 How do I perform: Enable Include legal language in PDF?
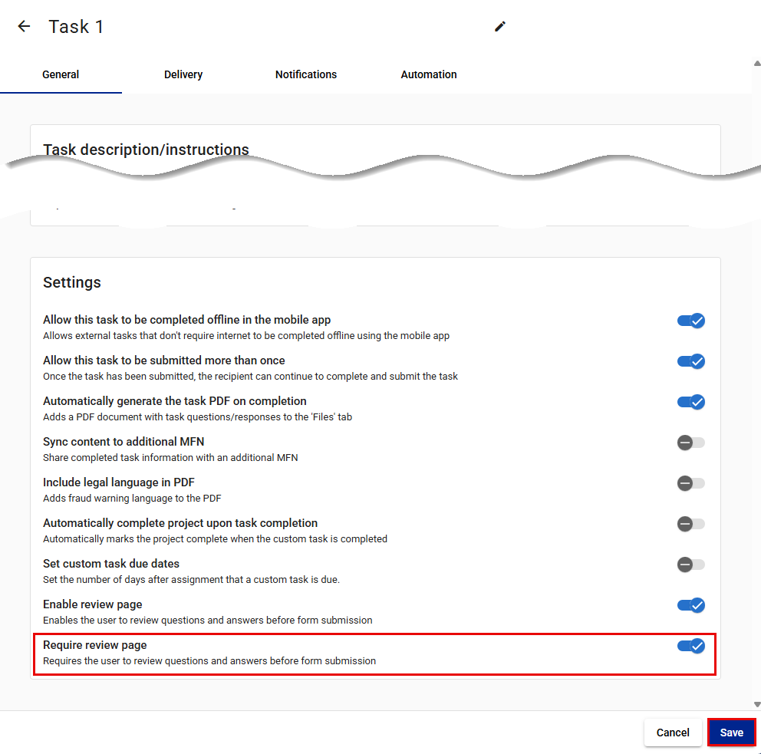coord(691,483)
